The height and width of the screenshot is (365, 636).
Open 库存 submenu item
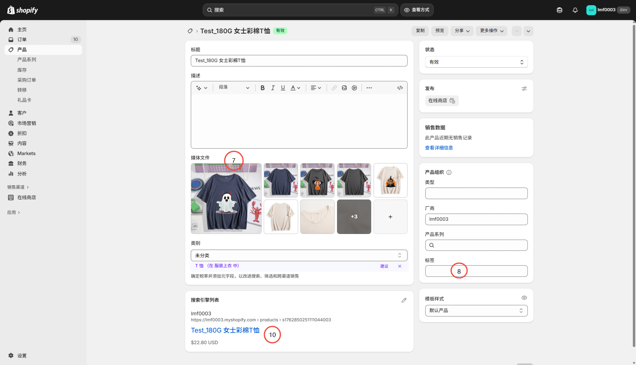[x=22, y=70]
